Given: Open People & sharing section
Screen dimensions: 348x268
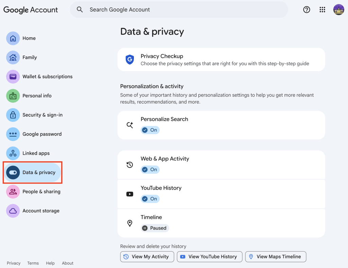Looking at the screenshot, I should click(x=41, y=191).
